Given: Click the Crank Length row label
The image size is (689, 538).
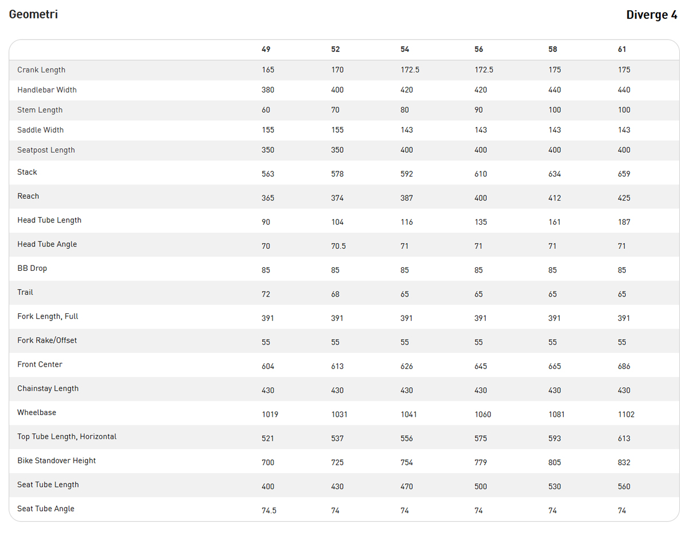Looking at the screenshot, I should click(41, 70).
